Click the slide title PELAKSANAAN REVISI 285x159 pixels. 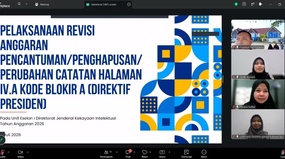[x=47, y=31]
